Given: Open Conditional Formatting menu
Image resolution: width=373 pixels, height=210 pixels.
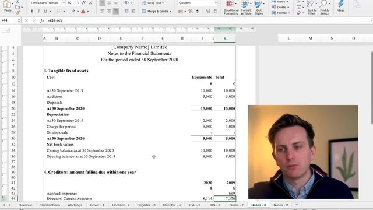Looking at the screenshot, I should pos(231,8).
